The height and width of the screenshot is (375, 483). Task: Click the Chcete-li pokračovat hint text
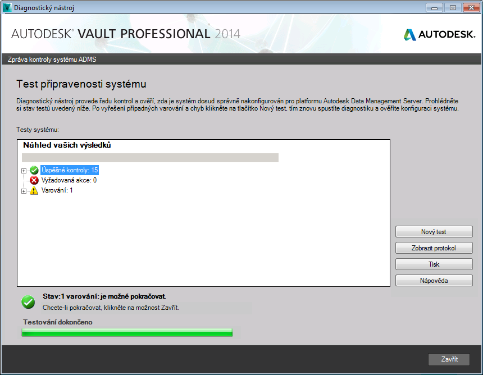pyautogui.click(x=111, y=308)
